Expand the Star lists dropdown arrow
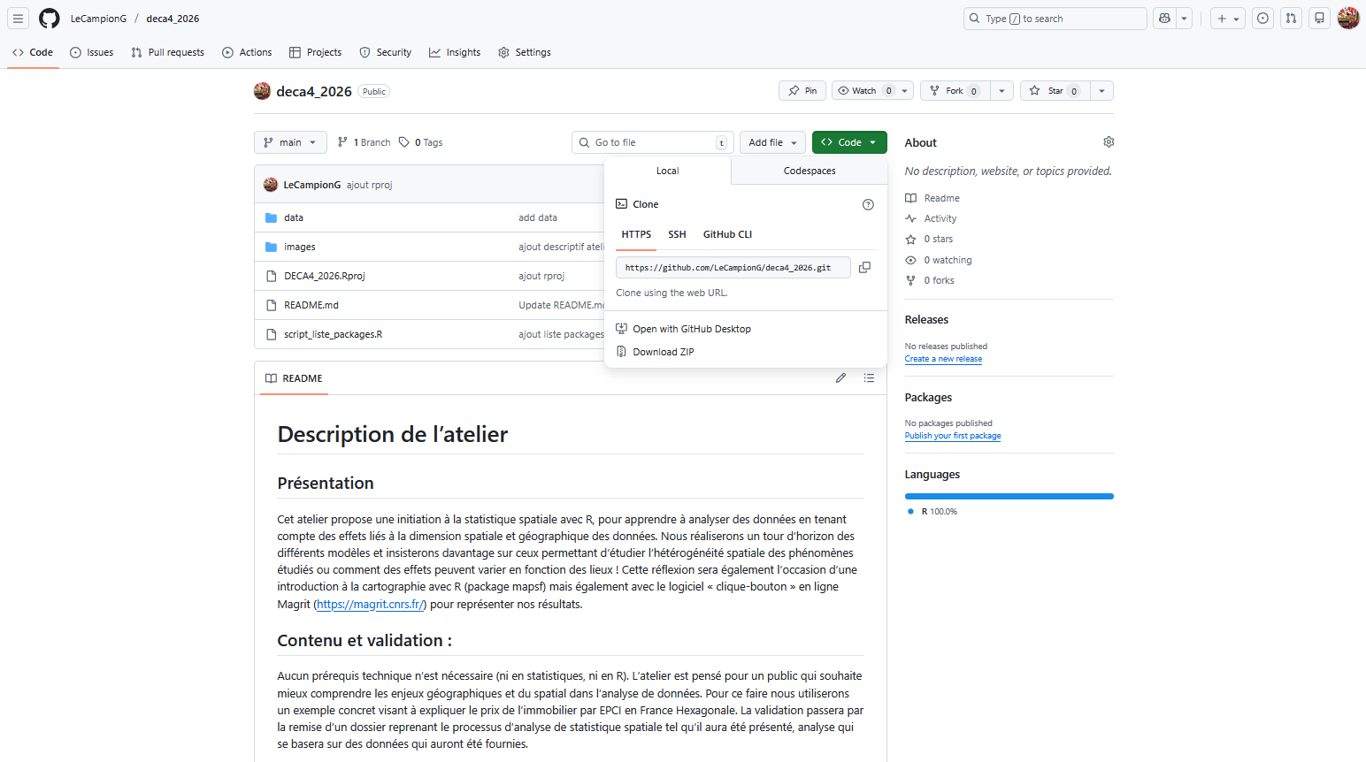1366x762 pixels. pyautogui.click(x=1101, y=91)
